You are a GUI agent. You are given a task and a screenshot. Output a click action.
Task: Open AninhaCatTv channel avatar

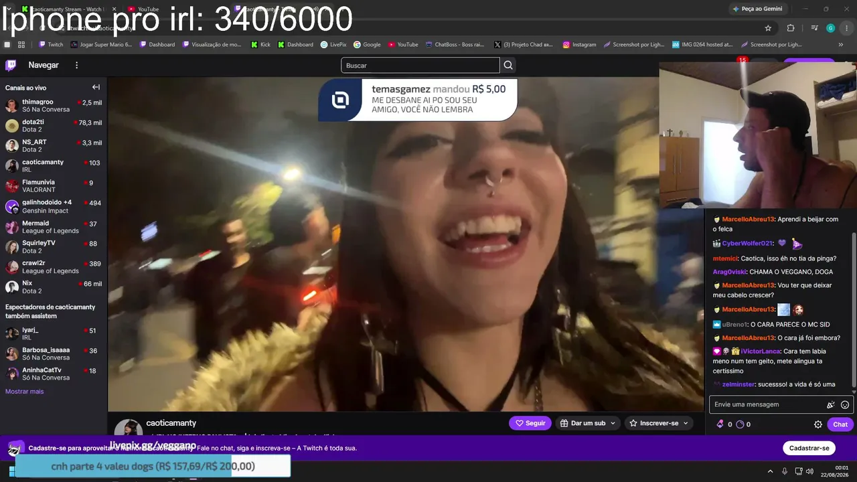[11, 374]
